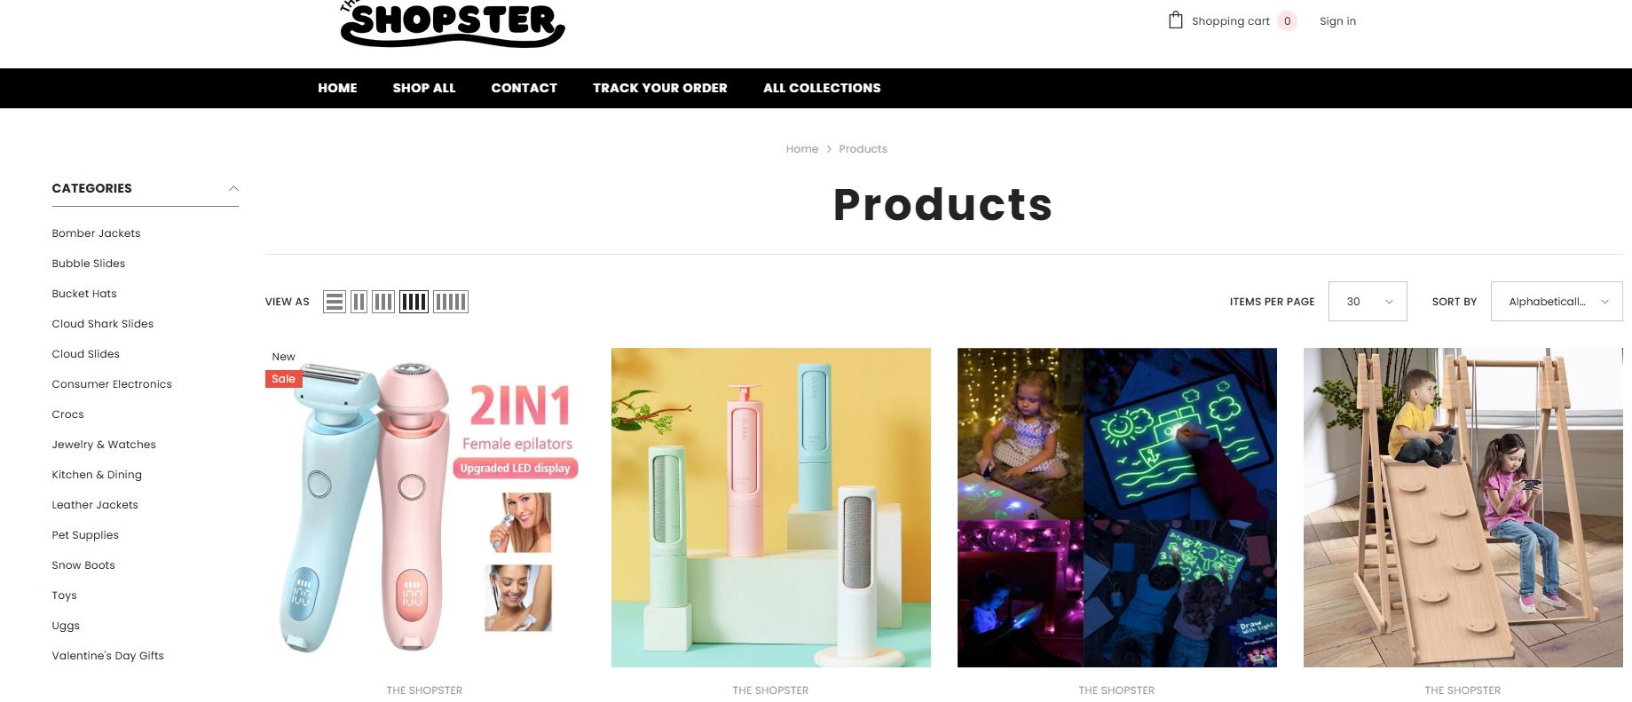Open All Collections menu item
This screenshot has width=1632, height=702.
[x=822, y=88]
